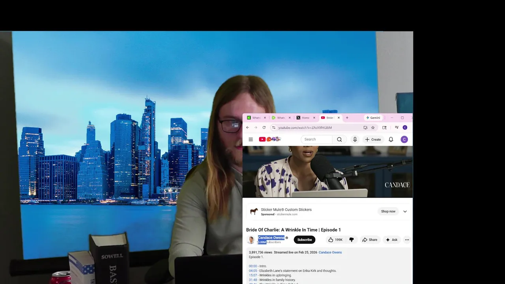Open media controls icon in toolbar

pyautogui.click(x=397, y=127)
